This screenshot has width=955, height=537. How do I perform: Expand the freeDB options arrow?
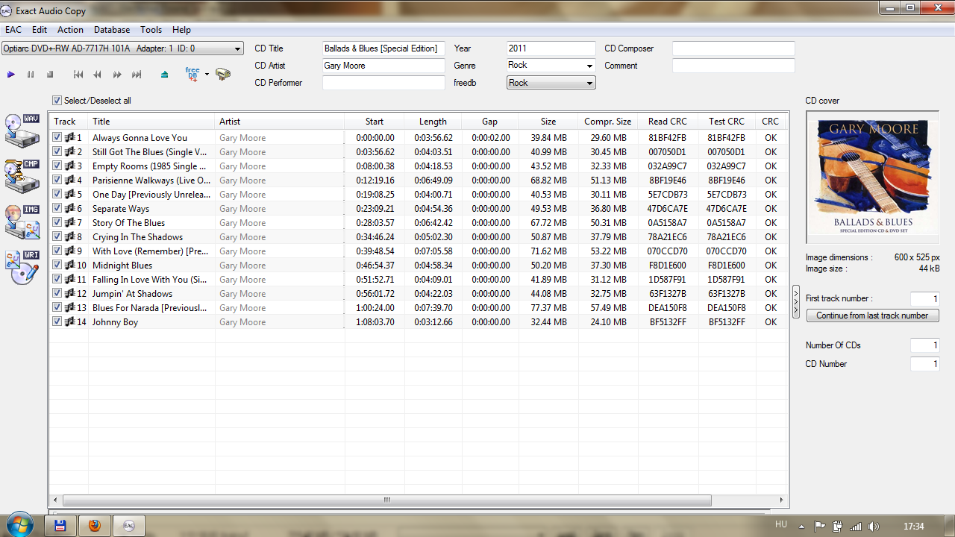point(207,75)
